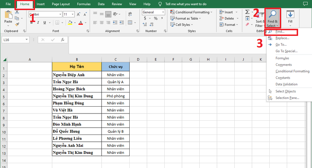
Task: Apply the red Font Color A
Action: coord(80,22)
